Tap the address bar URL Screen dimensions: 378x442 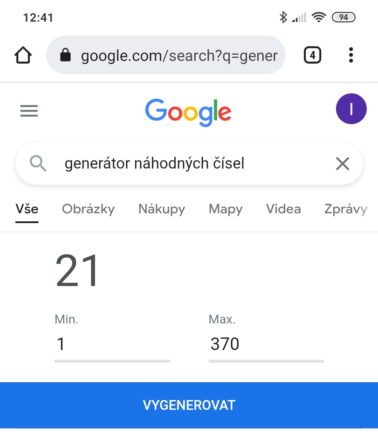pyautogui.click(x=179, y=56)
